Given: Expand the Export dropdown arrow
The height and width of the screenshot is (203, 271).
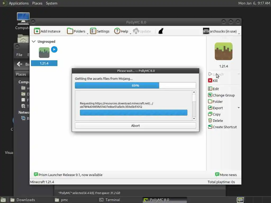Looking at the screenshot, I should (238, 108).
